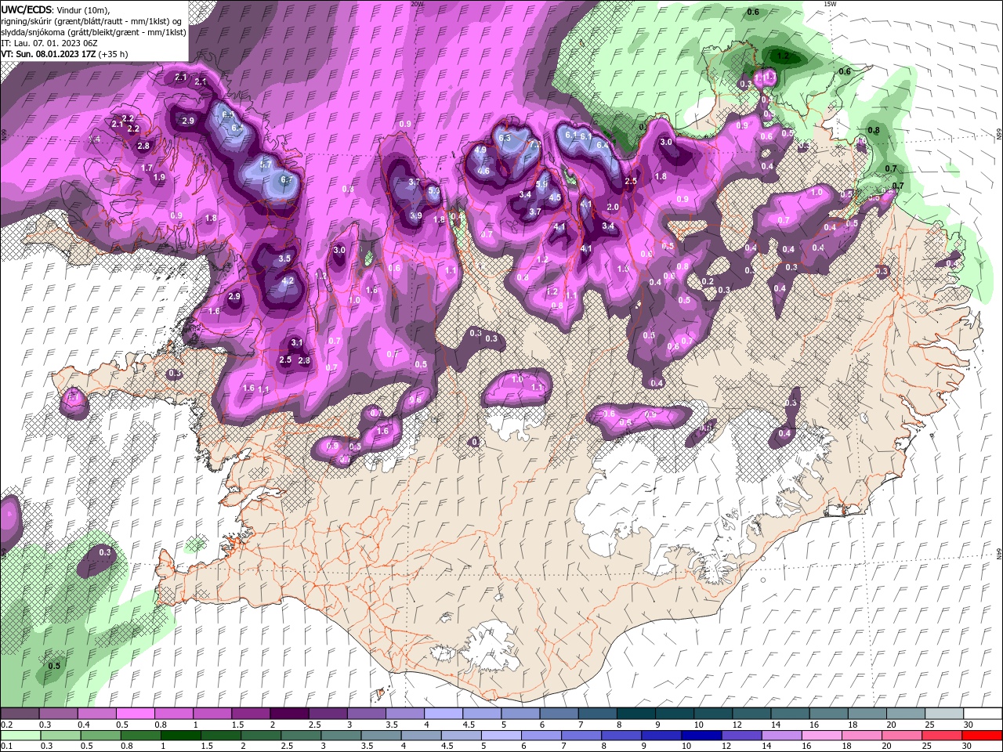
Task: Click the '2.0' snowfall value on the map
Action: (613, 207)
